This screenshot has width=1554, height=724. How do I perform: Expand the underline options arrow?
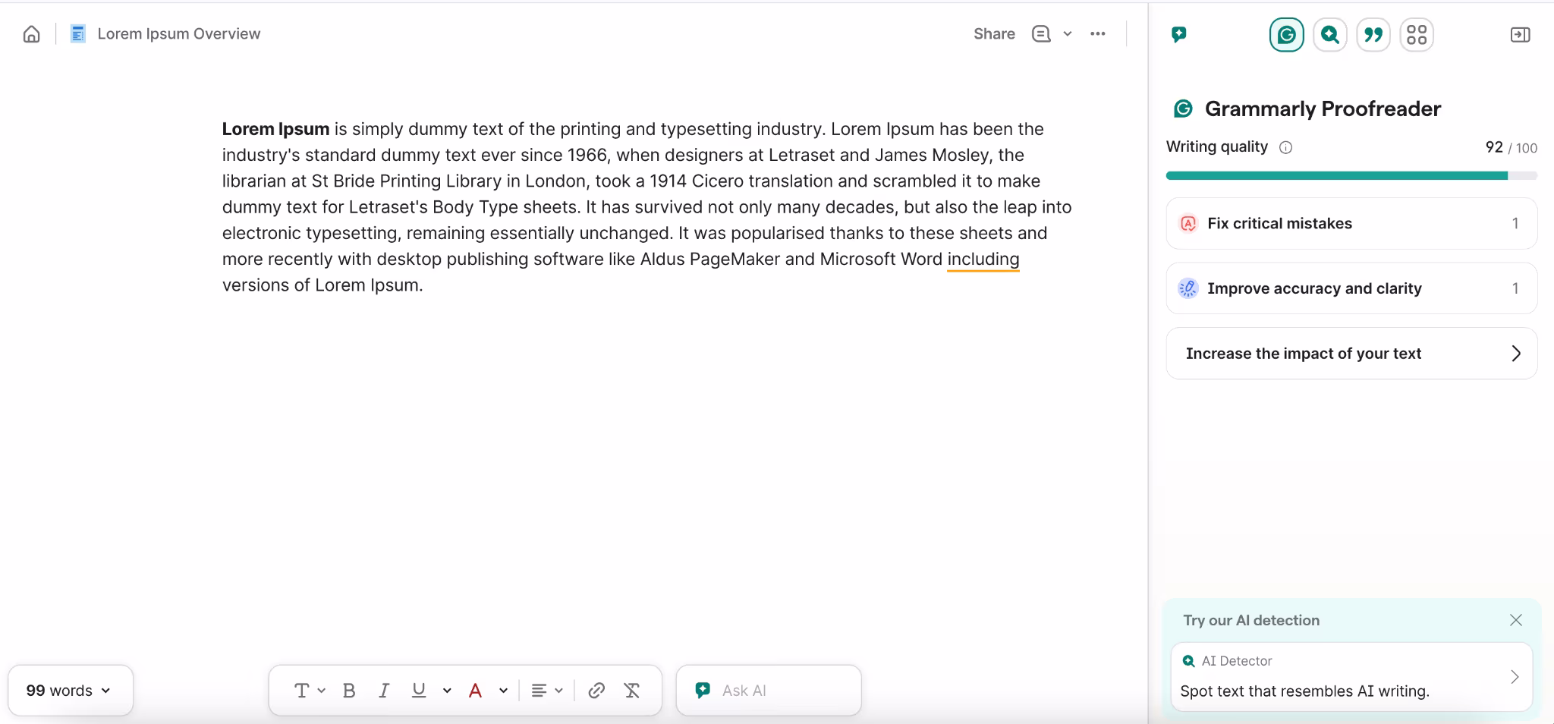(x=447, y=691)
